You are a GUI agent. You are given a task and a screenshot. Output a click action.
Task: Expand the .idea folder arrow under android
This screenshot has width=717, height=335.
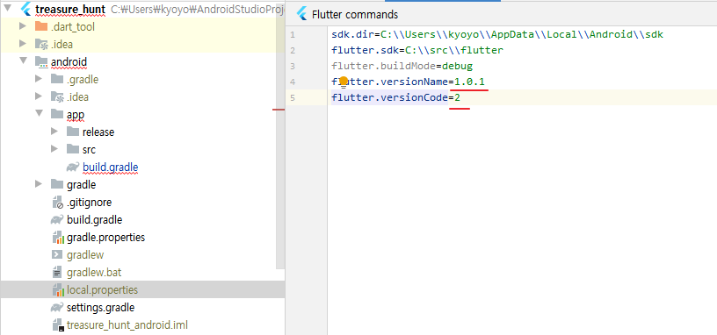(x=39, y=96)
